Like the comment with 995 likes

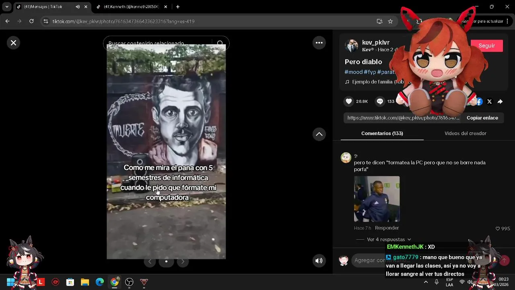click(x=497, y=229)
